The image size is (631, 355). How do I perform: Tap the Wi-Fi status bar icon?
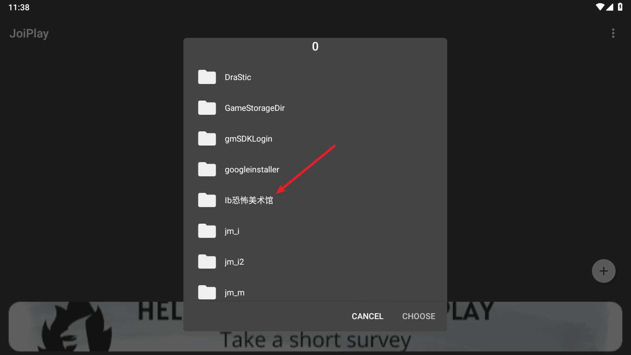(x=600, y=7)
